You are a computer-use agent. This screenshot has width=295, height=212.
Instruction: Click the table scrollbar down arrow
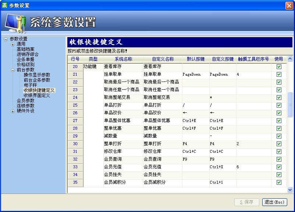[x=290, y=190]
